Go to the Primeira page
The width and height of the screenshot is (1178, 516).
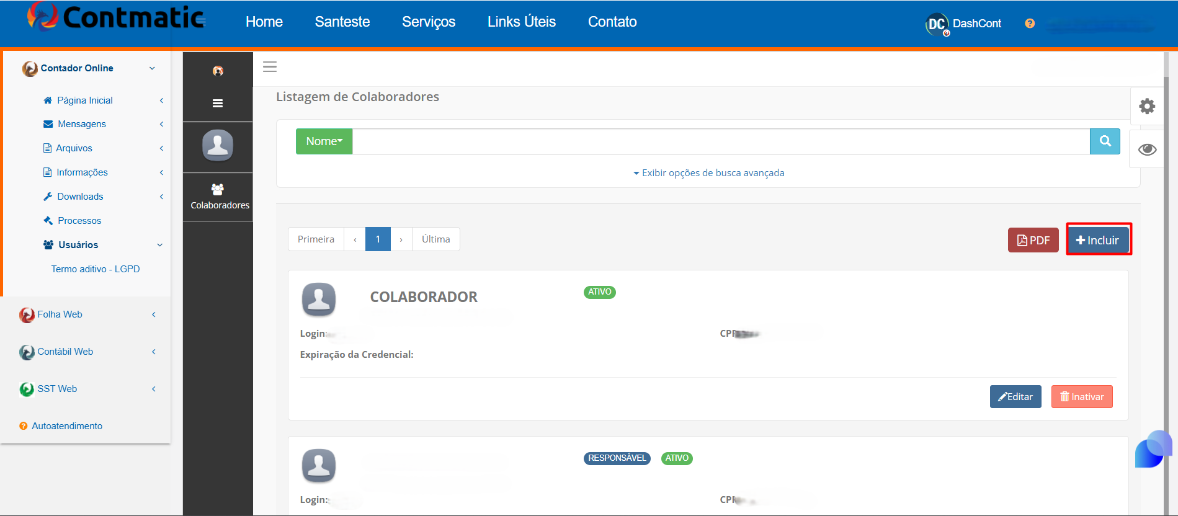pyautogui.click(x=316, y=239)
